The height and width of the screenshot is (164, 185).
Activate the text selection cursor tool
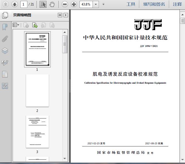point(43,4)
